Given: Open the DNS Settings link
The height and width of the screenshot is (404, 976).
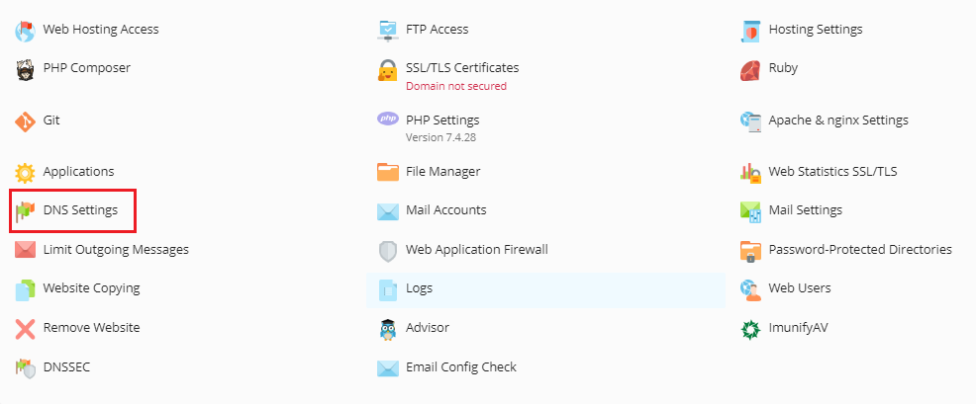Looking at the screenshot, I should tap(80, 210).
